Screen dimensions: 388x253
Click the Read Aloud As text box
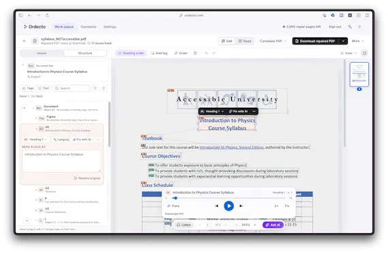pos(61,161)
